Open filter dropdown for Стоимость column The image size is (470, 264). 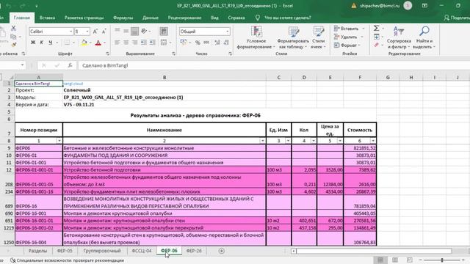tap(373, 141)
